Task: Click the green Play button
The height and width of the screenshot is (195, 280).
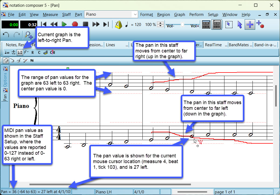Action: (64, 25)
